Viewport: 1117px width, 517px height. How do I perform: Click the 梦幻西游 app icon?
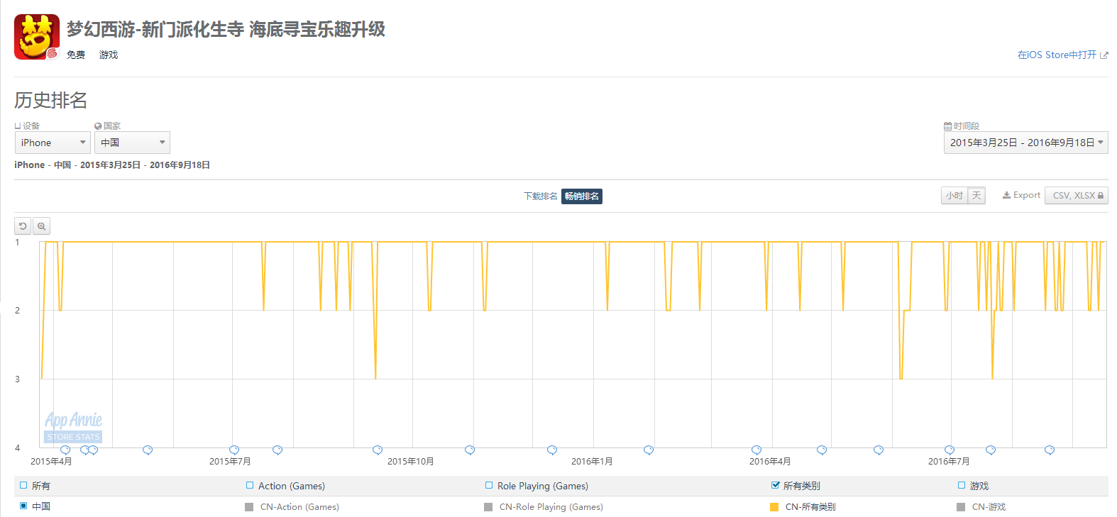point(37,37)
